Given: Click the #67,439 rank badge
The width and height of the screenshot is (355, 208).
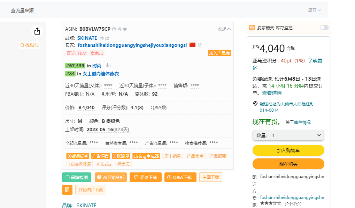Looking at the screenshot, I should 75,66.
